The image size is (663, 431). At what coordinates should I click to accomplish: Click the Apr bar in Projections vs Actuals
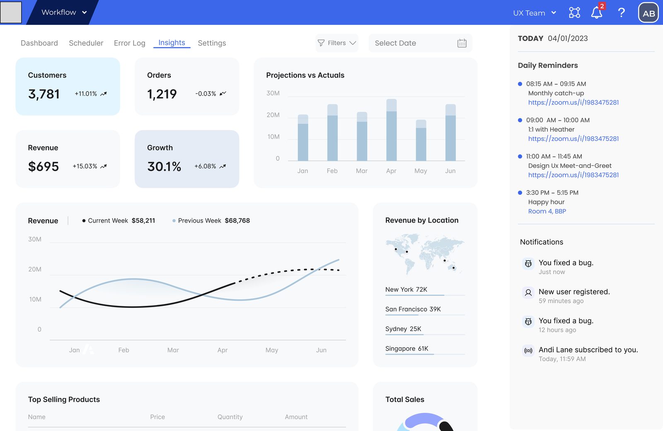click(x=391, y=130)
